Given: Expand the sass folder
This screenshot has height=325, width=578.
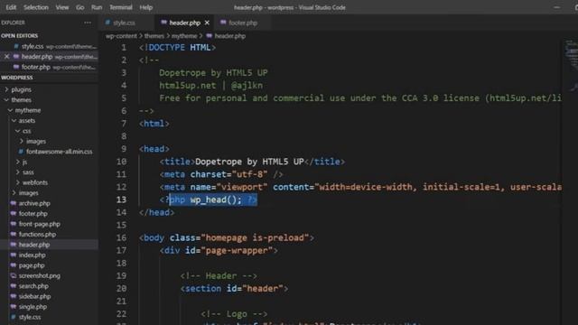Looking at the screenshot, I should [28, 172].
